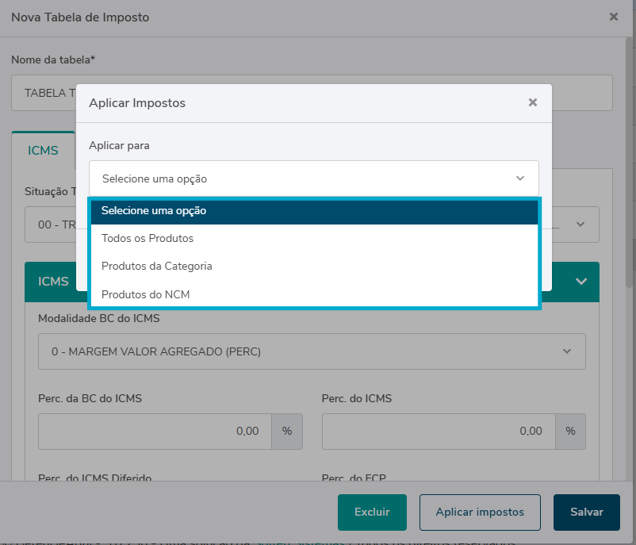Click the Nome da tabela input field

[48, 93]
